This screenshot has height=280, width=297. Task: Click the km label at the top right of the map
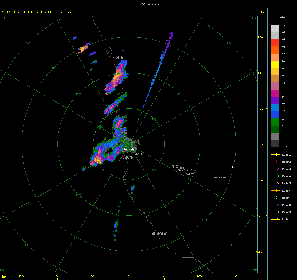[x=263, y=12]
